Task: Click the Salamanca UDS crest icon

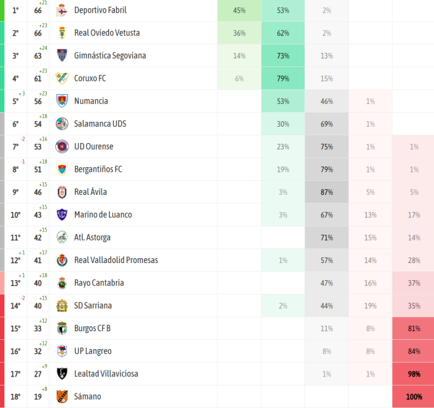Action: (61, 124)
